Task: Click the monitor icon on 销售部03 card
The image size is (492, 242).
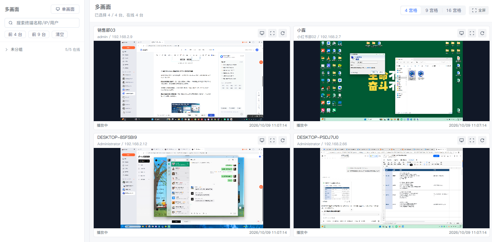Action: click(x=262, y=33)
